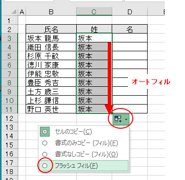Screen dimensions: 185x180
Task: Select row 1 header
Action: (x=9, y=21)
